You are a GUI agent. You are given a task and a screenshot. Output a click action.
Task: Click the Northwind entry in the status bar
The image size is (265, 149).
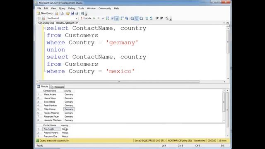pyautogui.click(x=200, y=141)
